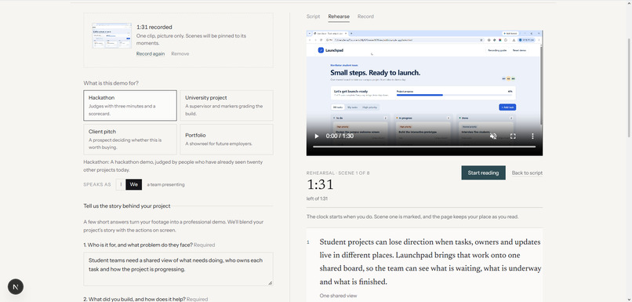Click question '2. What did you build' label
Screen dimensions: 632x302
pyautogui.click(x=146, y=299)
